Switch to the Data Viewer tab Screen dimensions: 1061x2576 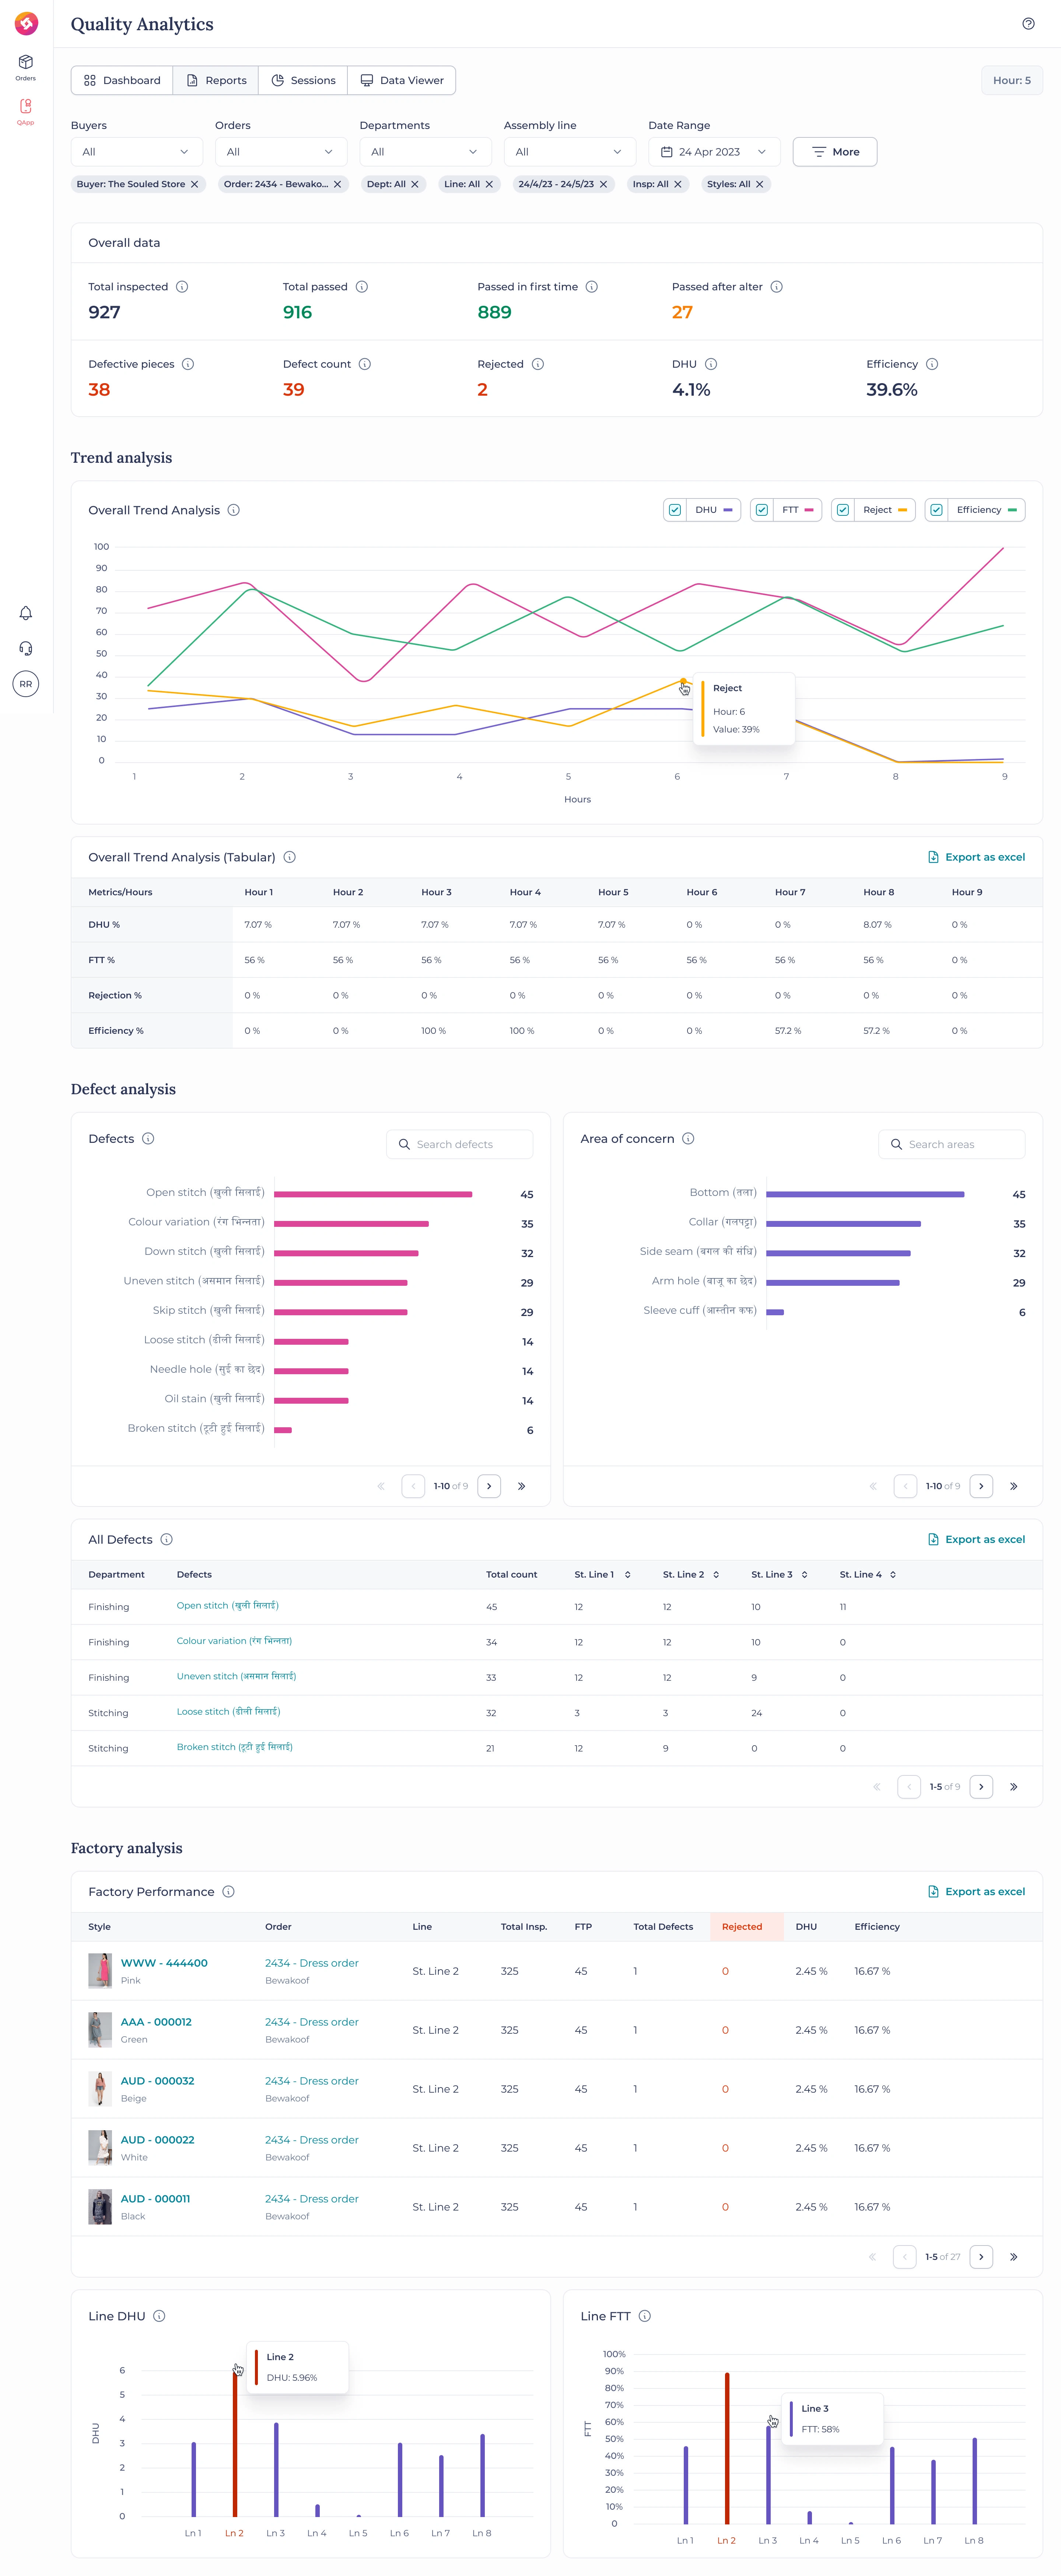coord(402,80)
